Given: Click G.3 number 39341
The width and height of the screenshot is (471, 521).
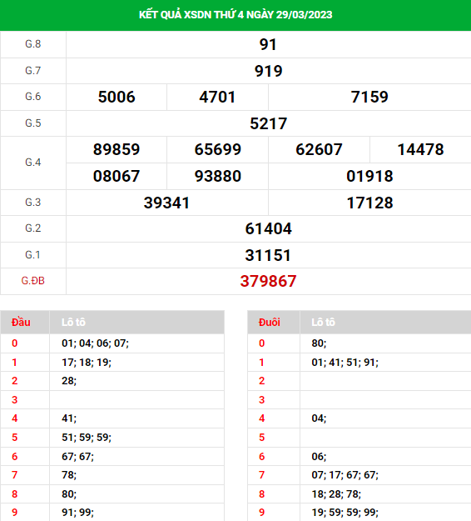Looking at the screenshot, I should [166, 203].
